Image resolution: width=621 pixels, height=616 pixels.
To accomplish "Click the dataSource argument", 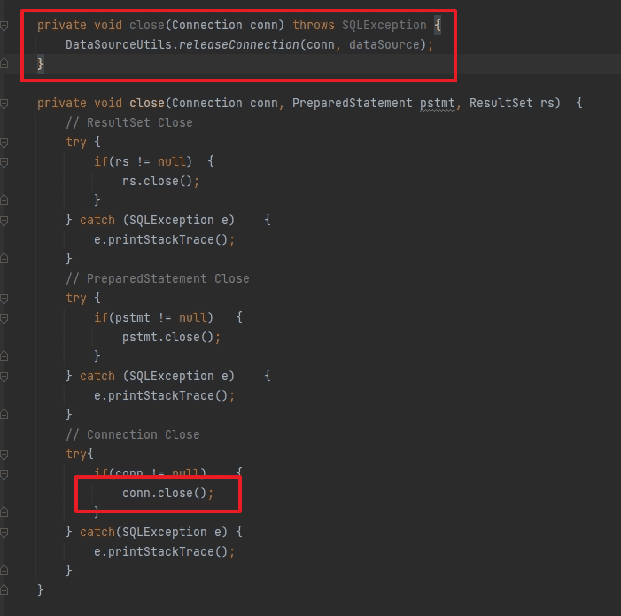I will [384, 45].
